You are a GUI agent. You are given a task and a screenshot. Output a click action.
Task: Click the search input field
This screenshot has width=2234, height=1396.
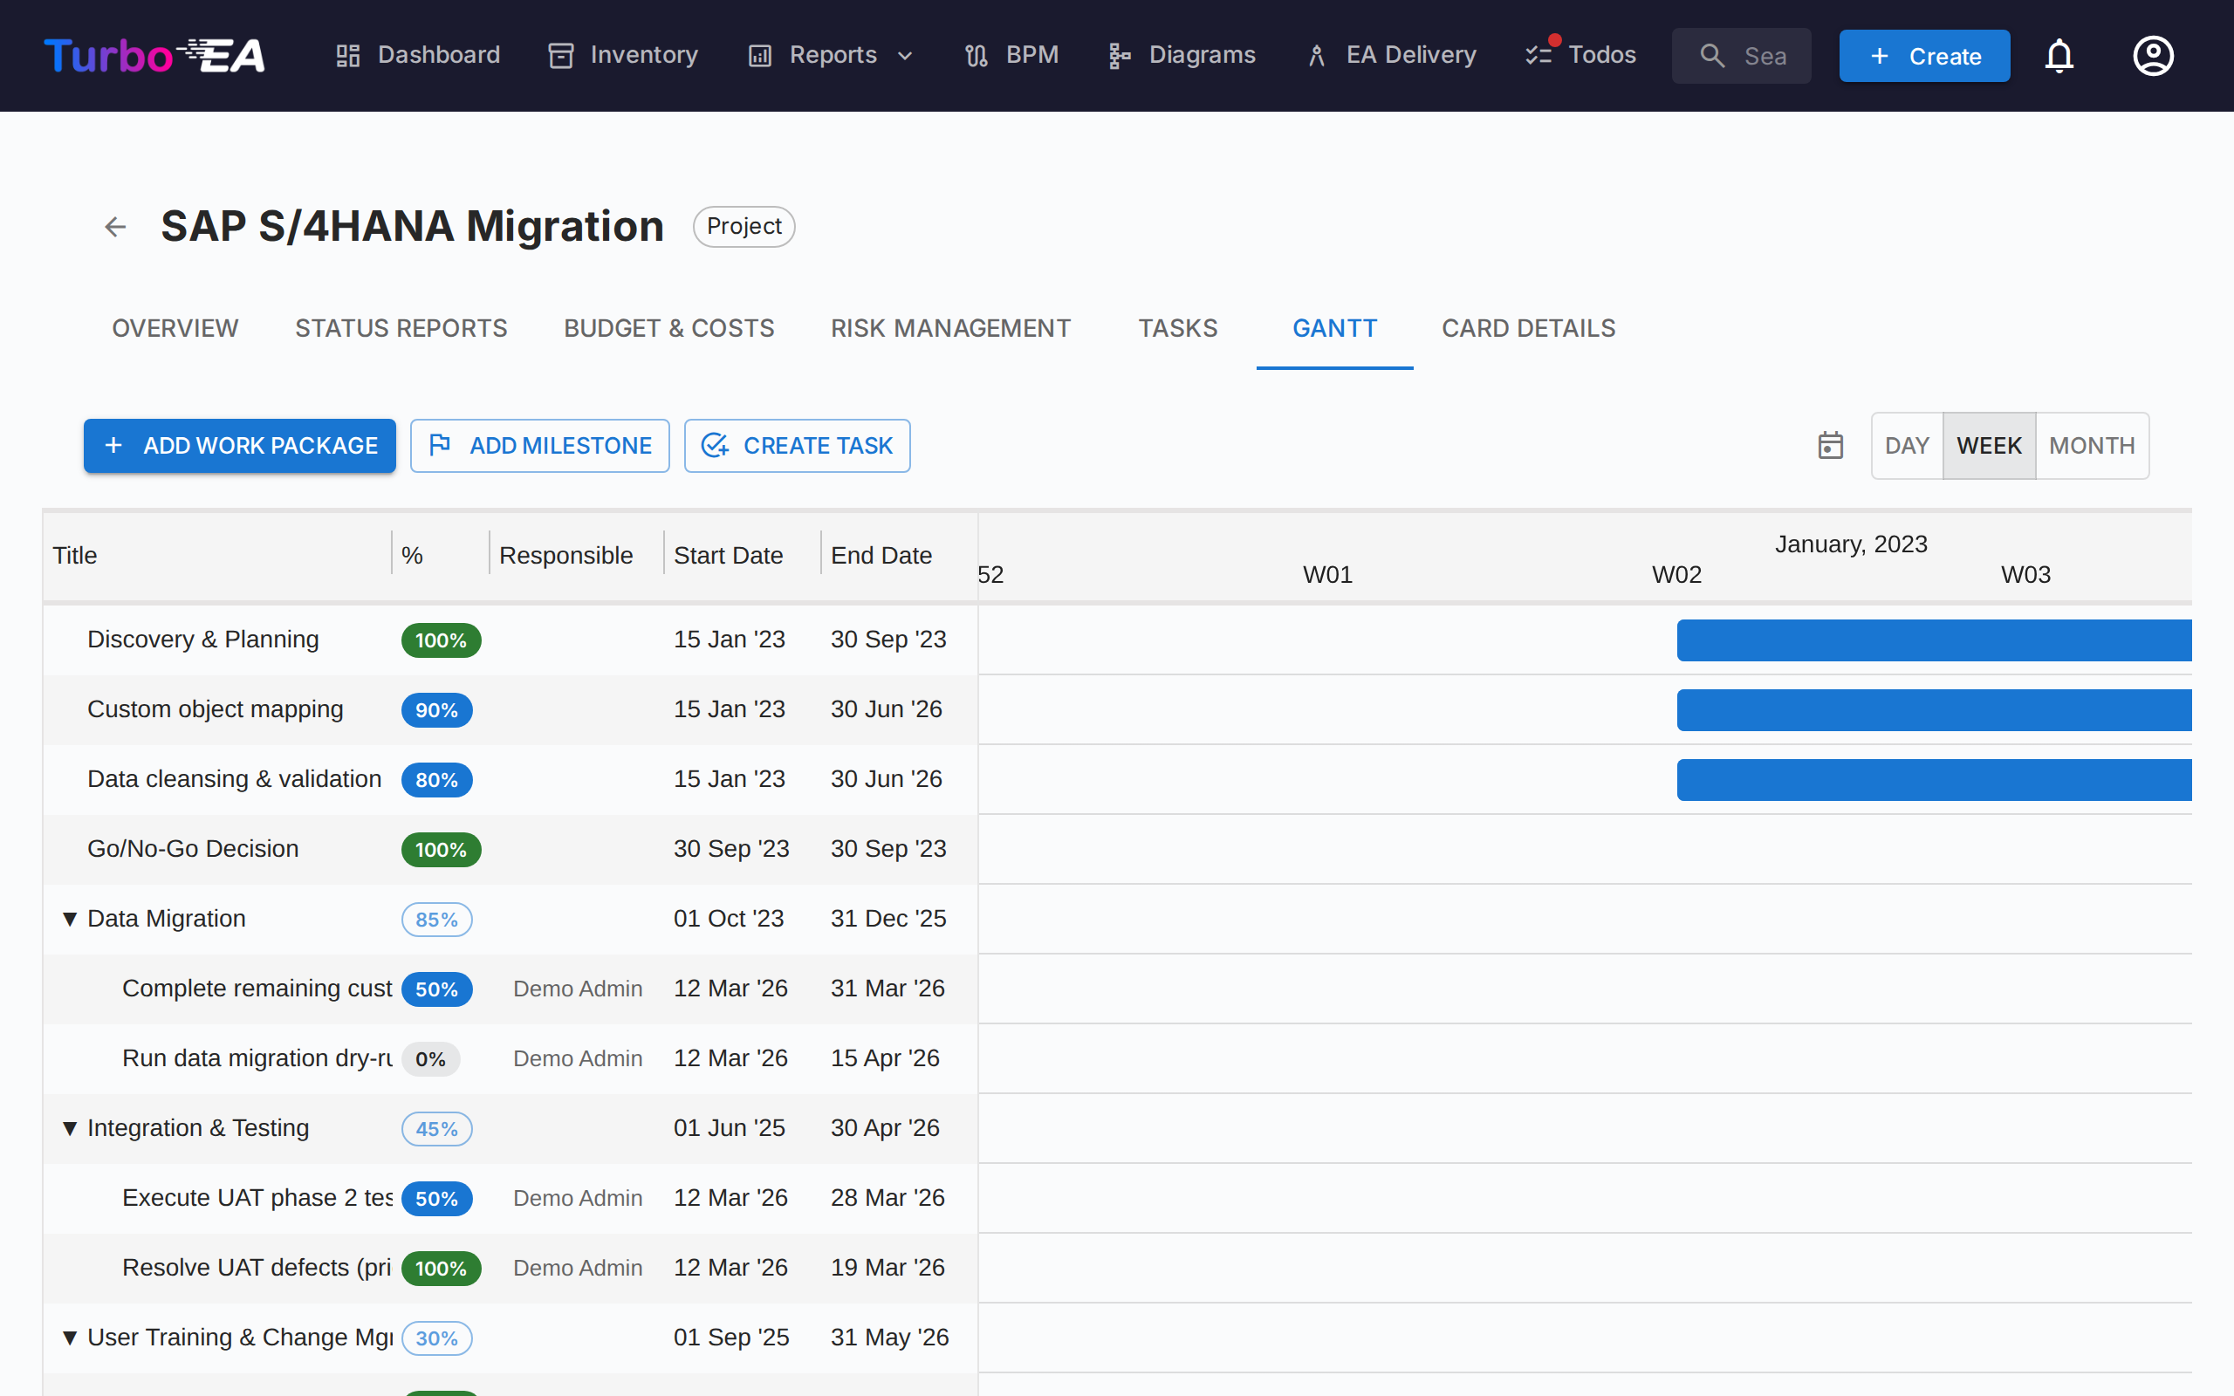click(x=1754, y=57)
